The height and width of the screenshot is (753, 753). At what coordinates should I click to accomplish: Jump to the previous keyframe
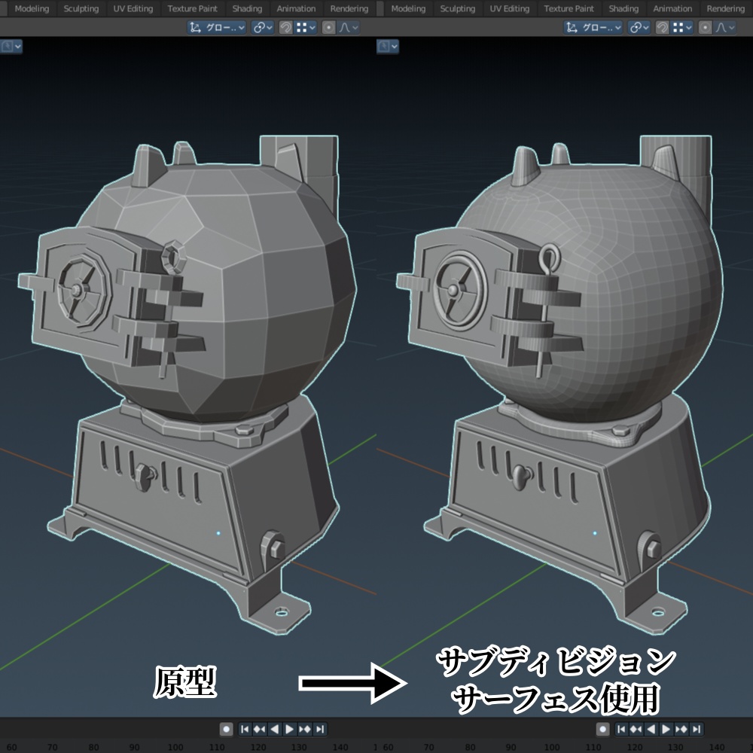pyautogui.click(x=258, y=730)
